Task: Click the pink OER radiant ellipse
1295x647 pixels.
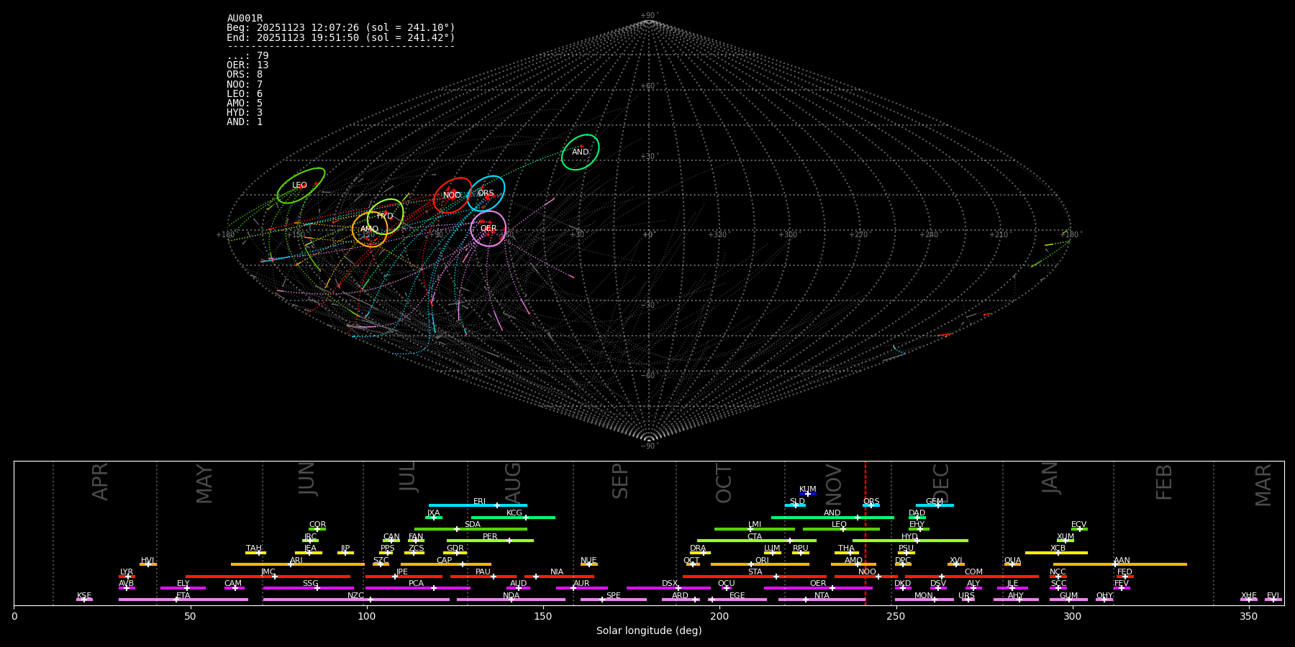Action: (488, 229)
